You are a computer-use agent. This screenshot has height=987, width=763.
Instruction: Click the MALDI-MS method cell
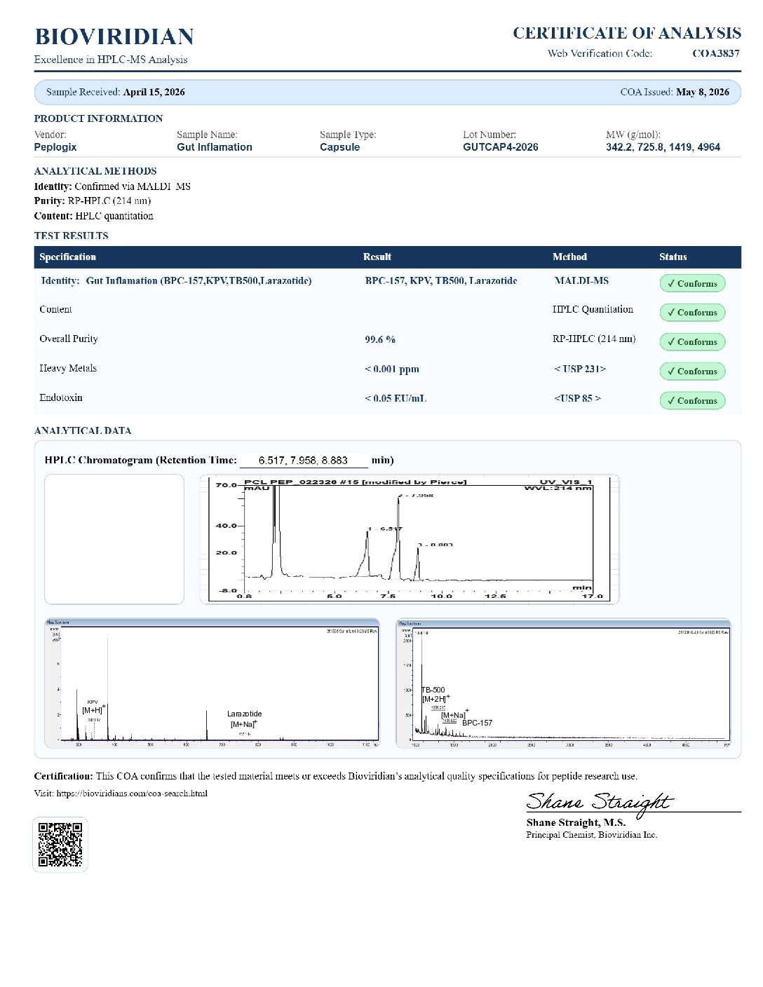(581, 280)
